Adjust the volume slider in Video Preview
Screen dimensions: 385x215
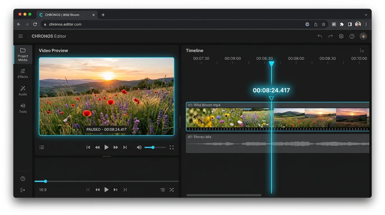(x=152, y=147)
